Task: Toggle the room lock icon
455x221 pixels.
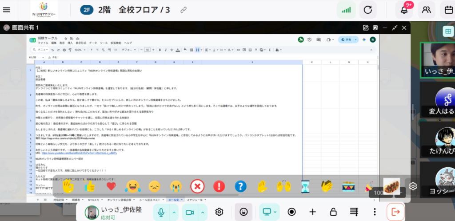Action: tap(333, 212)
